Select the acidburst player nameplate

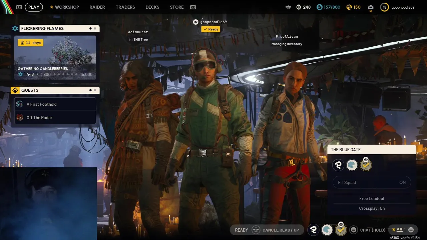138,32
